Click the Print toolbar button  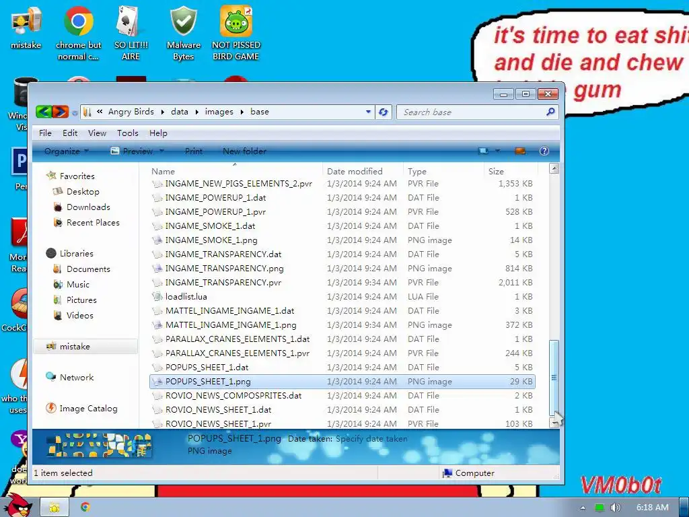point(194,151)
